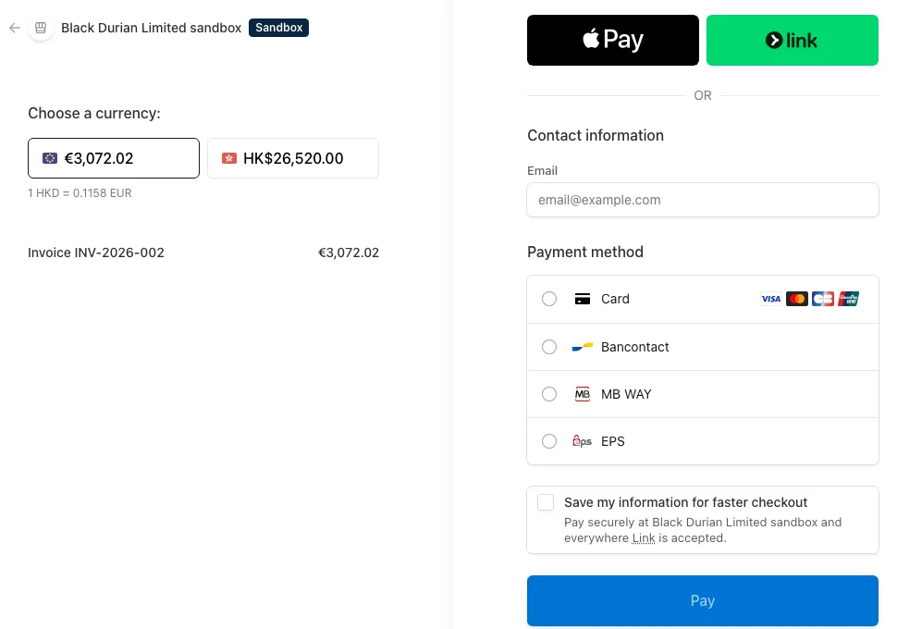897x629 pixels.
Task: Select the EPS radio button
Action: pyautogui.click(x=549, y=441)
